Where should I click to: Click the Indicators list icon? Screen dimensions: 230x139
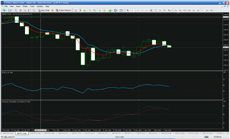tap(110, 10)
